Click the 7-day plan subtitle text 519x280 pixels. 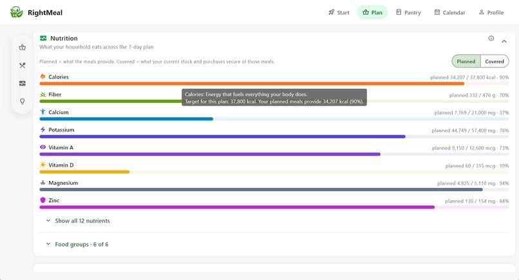[97, 47]
